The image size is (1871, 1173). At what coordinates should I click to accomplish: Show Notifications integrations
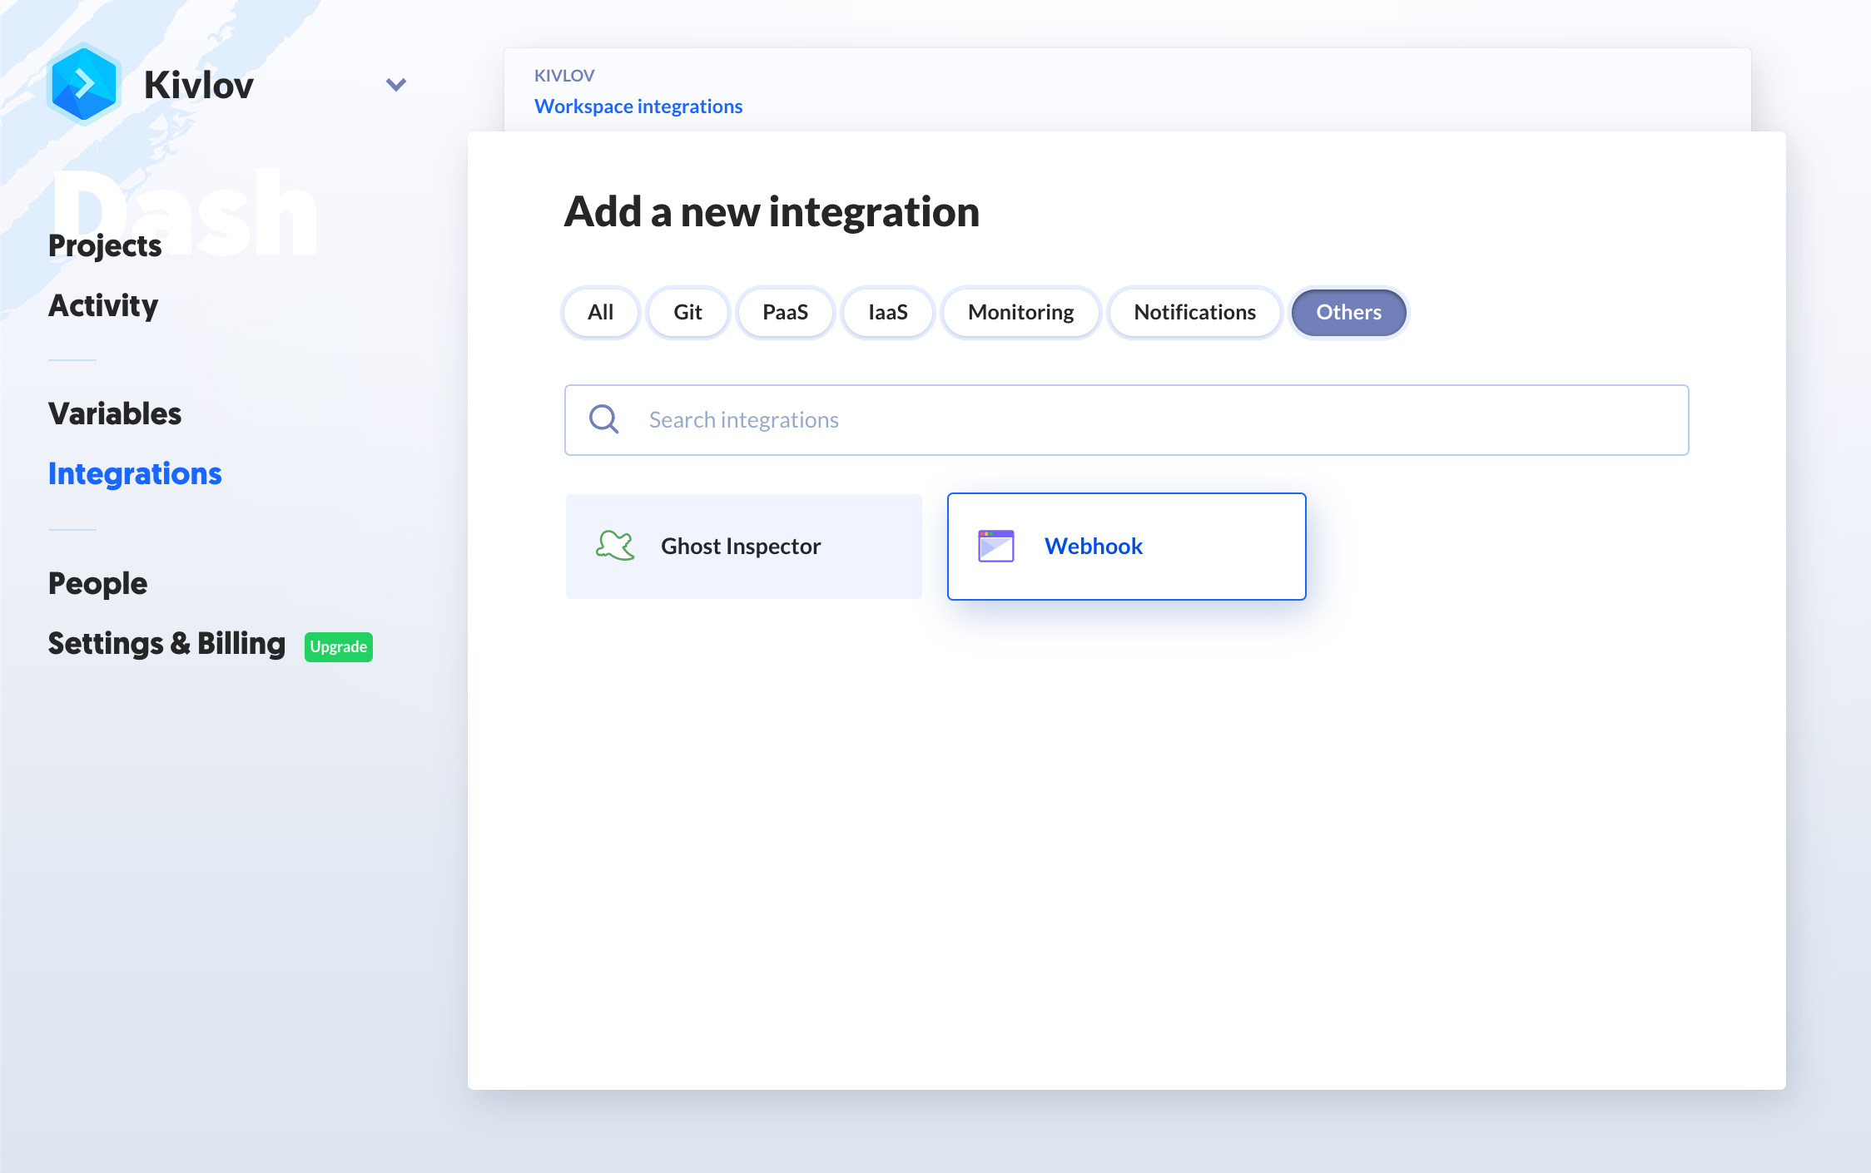(x=1194, y=312)
